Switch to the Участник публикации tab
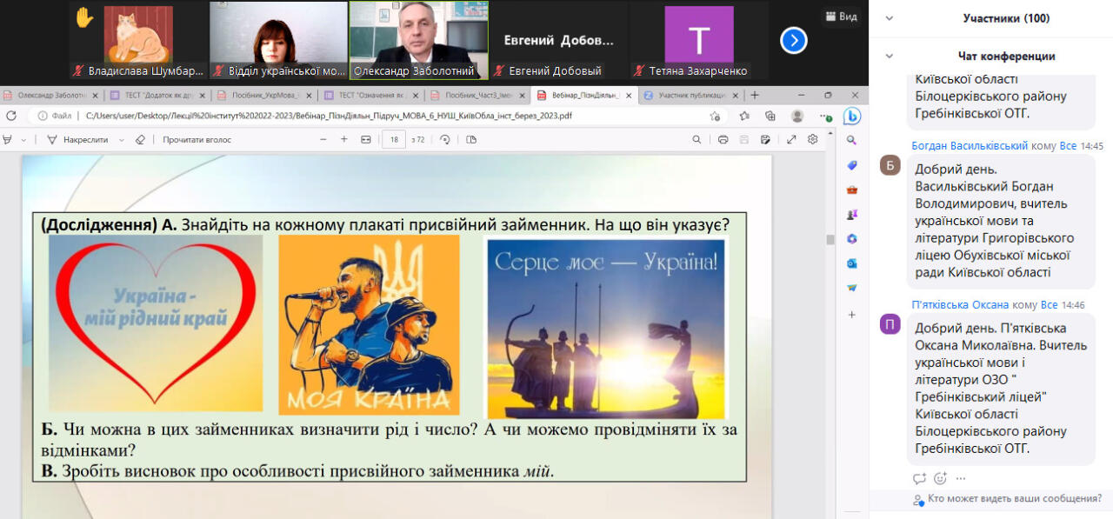This screenshot has width=1113, height=519. (693, 96)
